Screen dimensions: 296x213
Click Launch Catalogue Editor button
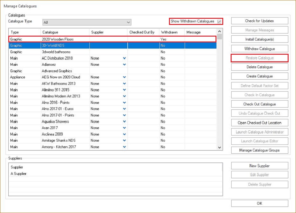pos(260,141)
